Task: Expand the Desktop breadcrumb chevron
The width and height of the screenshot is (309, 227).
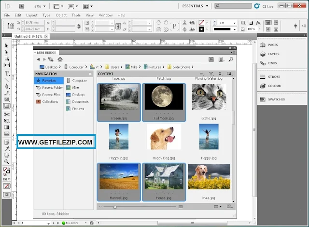Action: [x=60, y=67]
